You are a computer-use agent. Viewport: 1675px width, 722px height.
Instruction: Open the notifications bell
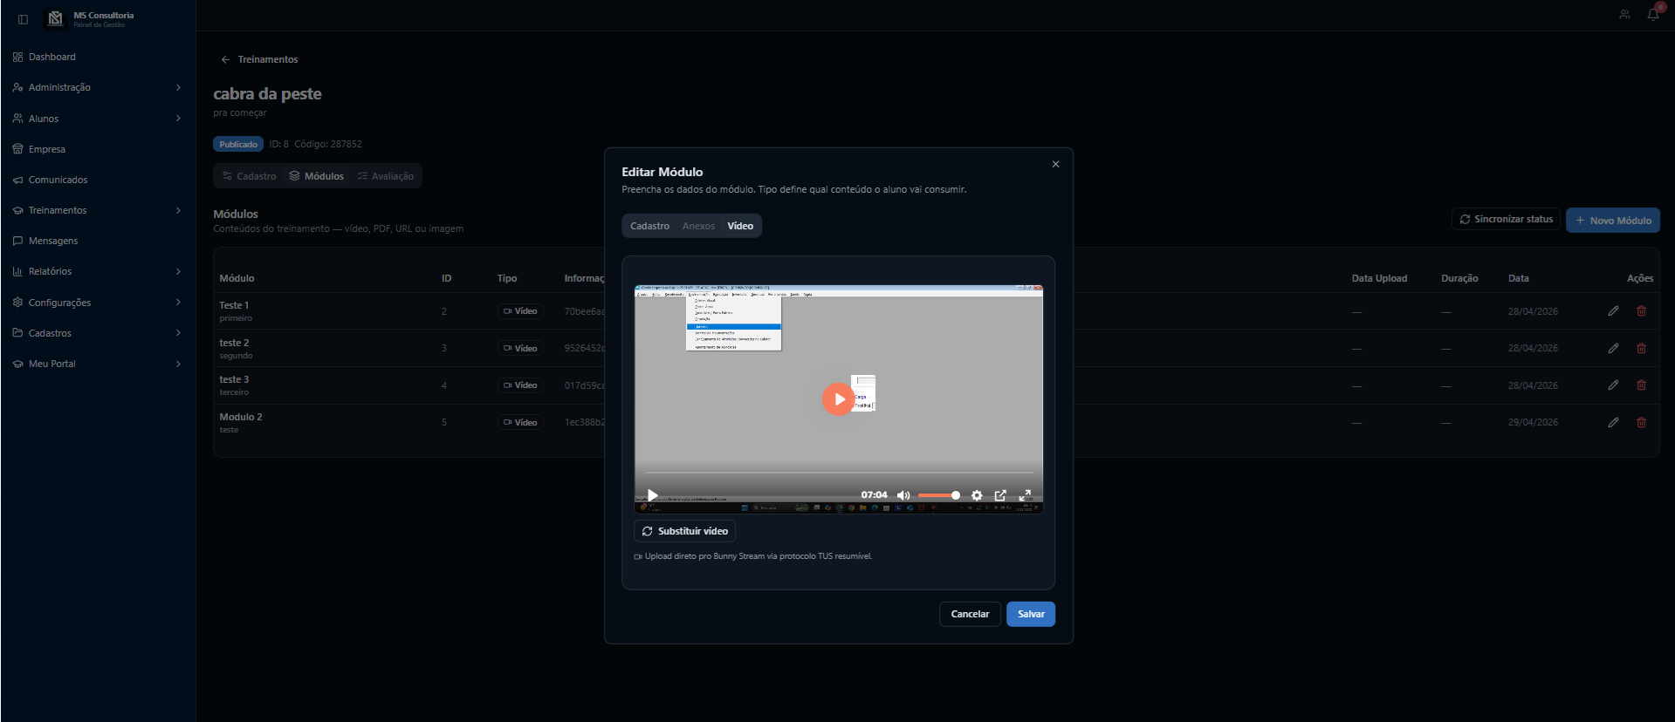[1653, 14]
